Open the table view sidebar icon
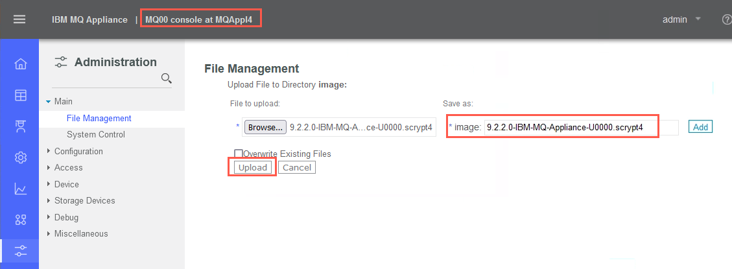 (21, 95)
